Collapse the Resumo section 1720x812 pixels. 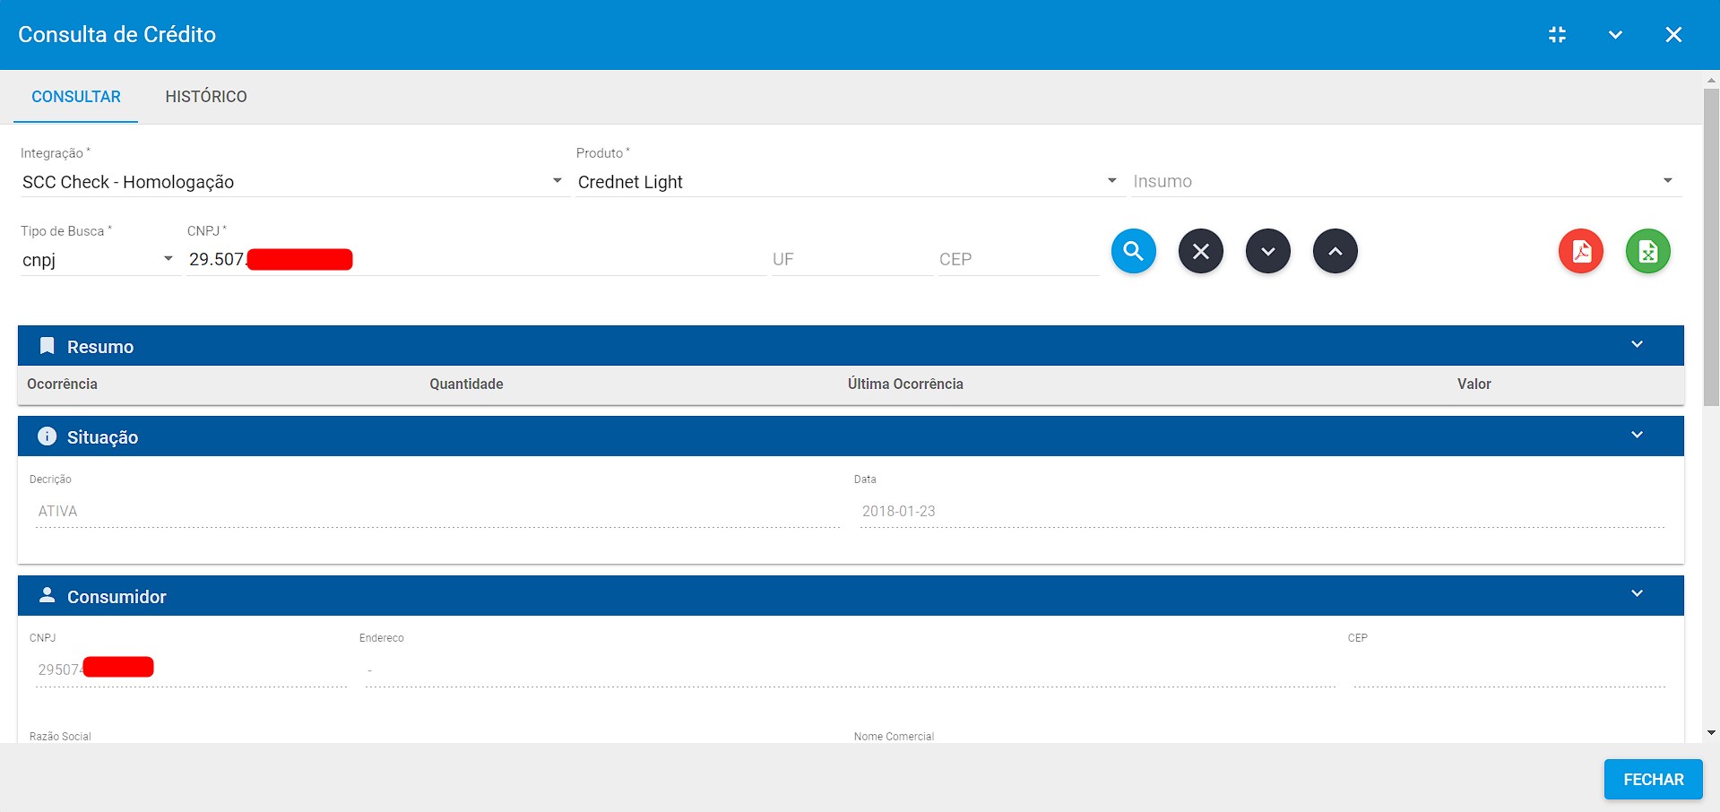click(x=1638, y=344)
